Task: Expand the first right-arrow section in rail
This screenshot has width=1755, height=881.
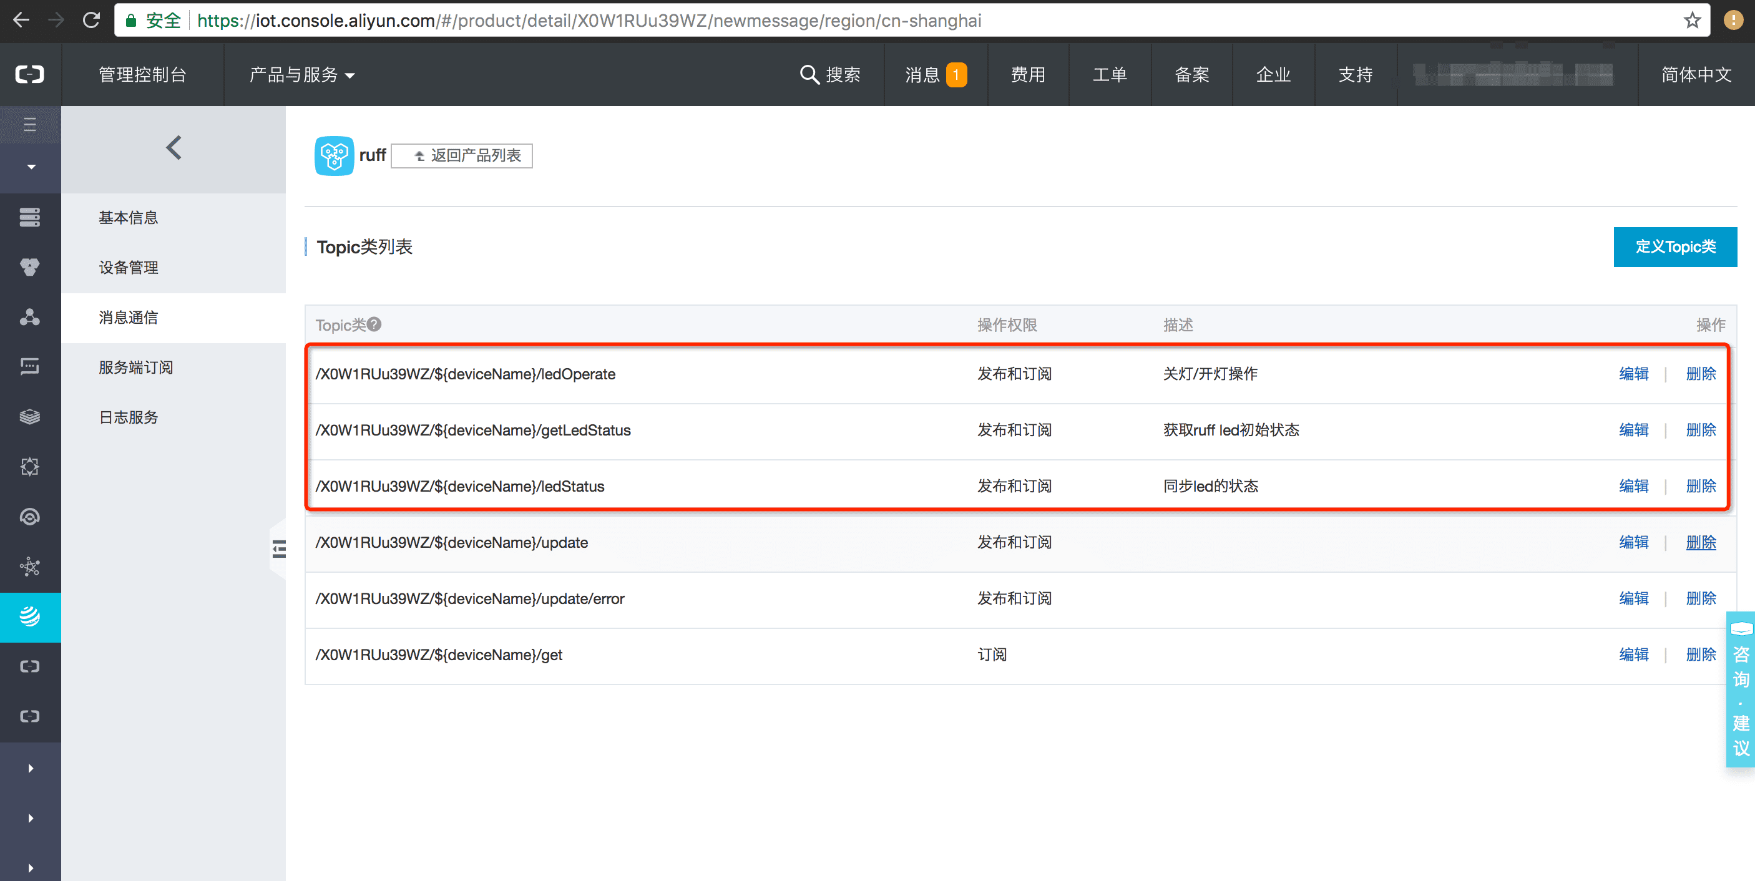Action: coord(31,768)
